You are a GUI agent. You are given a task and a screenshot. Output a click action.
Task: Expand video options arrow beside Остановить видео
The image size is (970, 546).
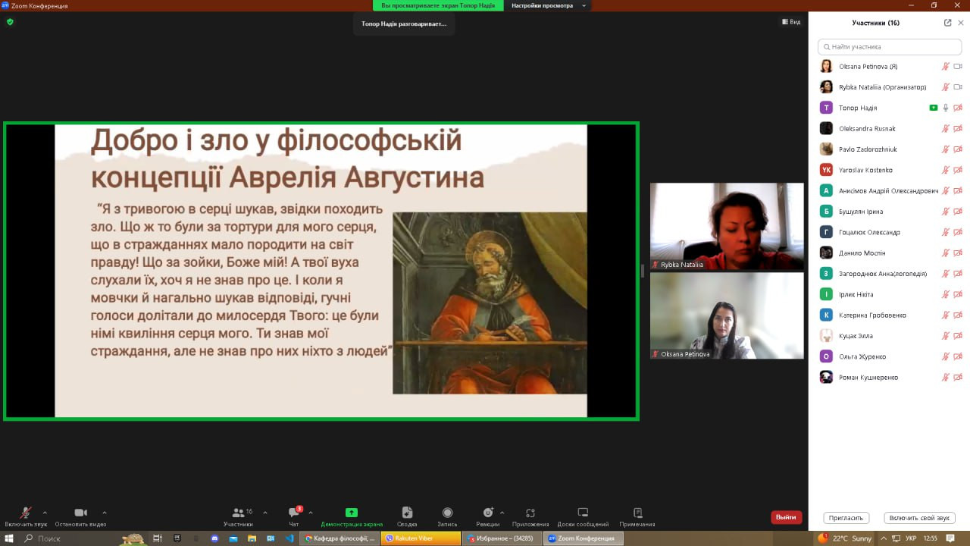pyautogui.click(x=105, y=512)
